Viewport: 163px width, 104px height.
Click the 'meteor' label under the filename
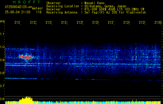[x=38, y=8]
